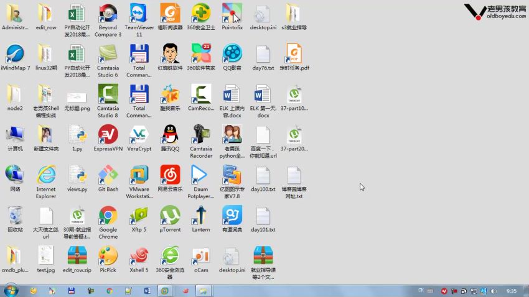Select the linux32期 folder
The image size is (529, 297).
click(46, 57)
